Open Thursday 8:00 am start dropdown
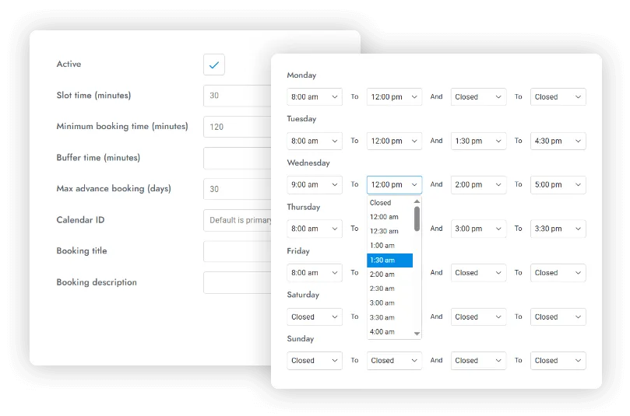The height and width of the screenshot is (416, 630). coord(314,229)
